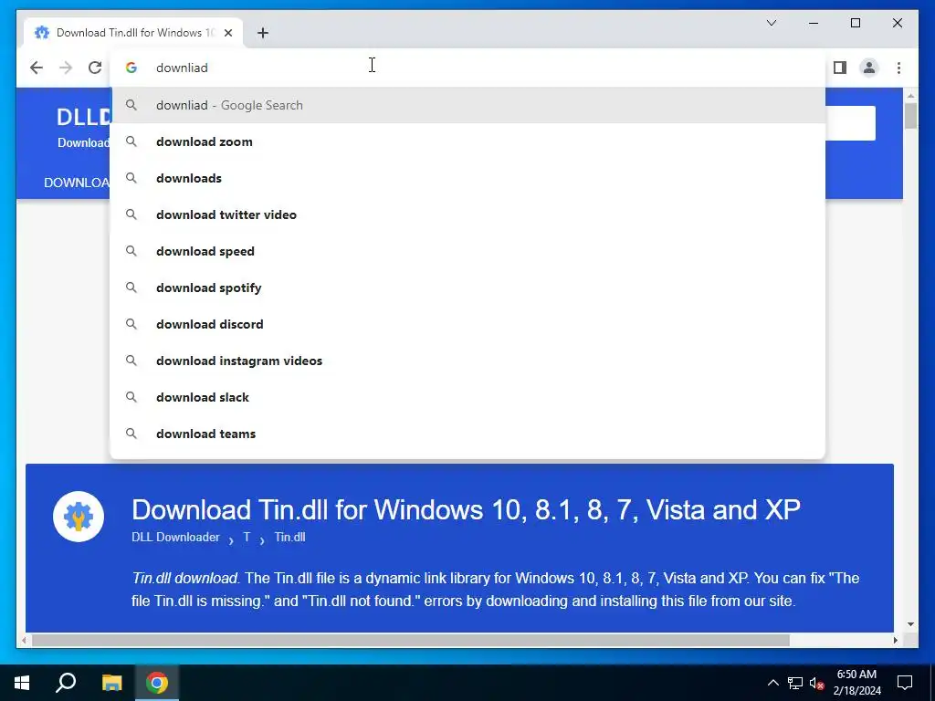The image size is (935, 701).
Task: Pick the 'download speed' suggestion
Action: pos(468,251)
